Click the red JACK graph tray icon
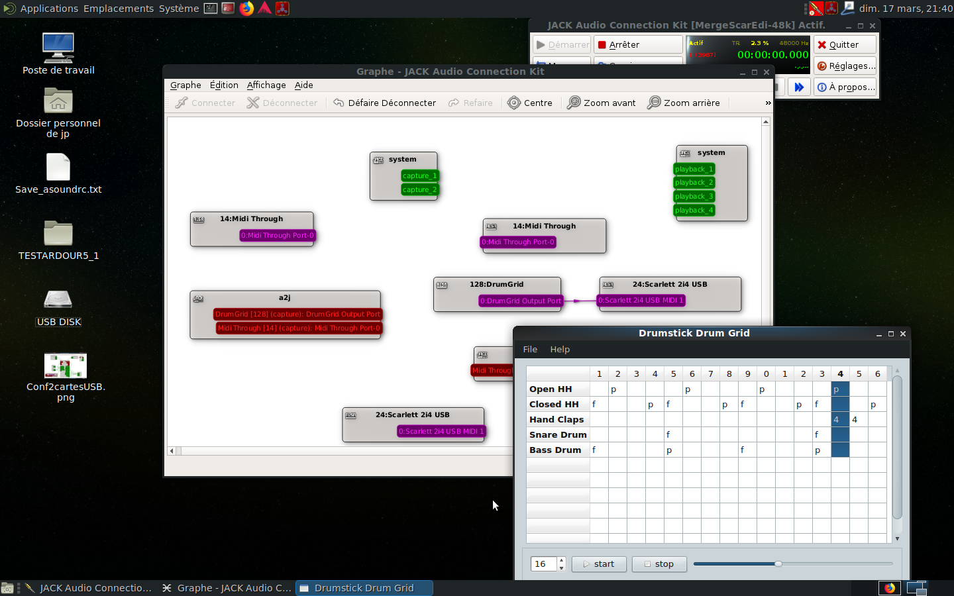This screenshot has width=954, height=596. coord(831,9)
